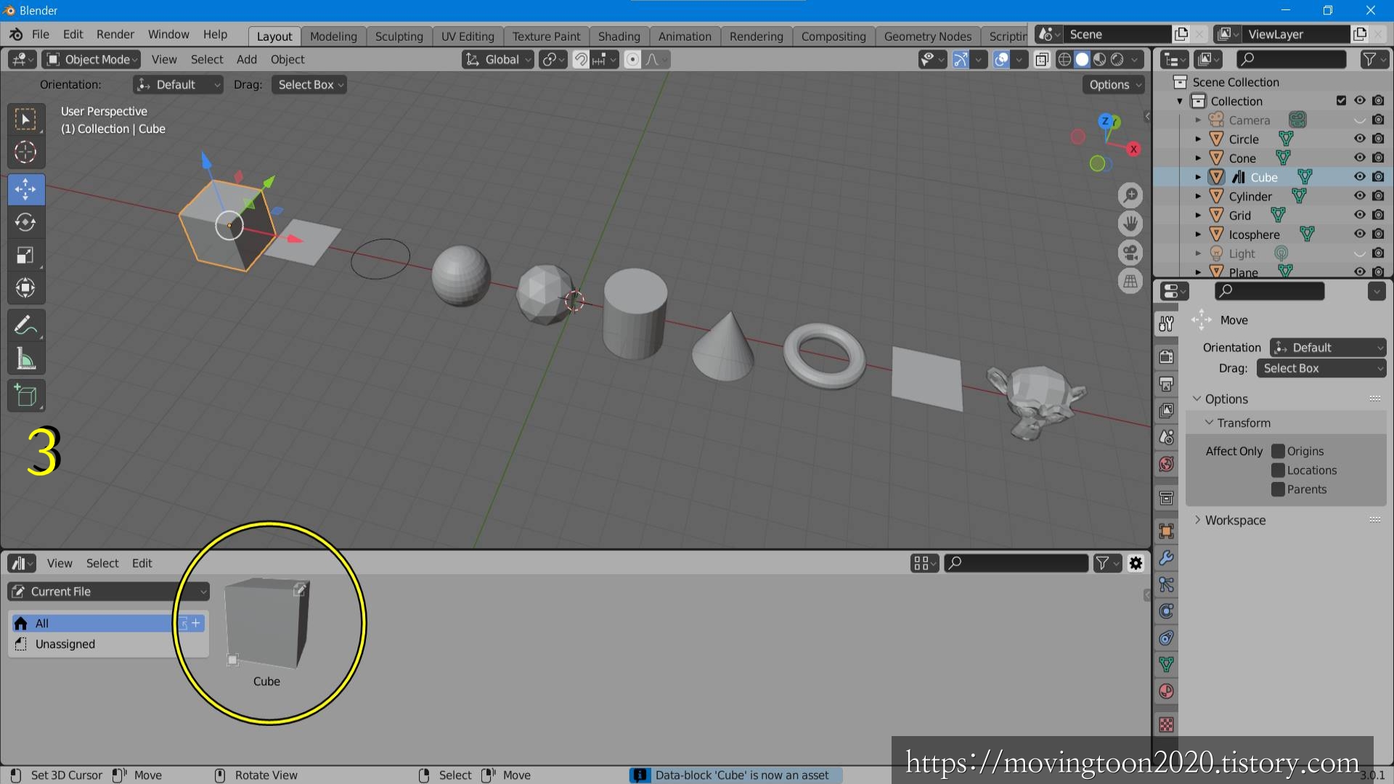Select the Add Cube tool
The width and height of the screenshot is (1394, 784).
(x=25, y=396)
